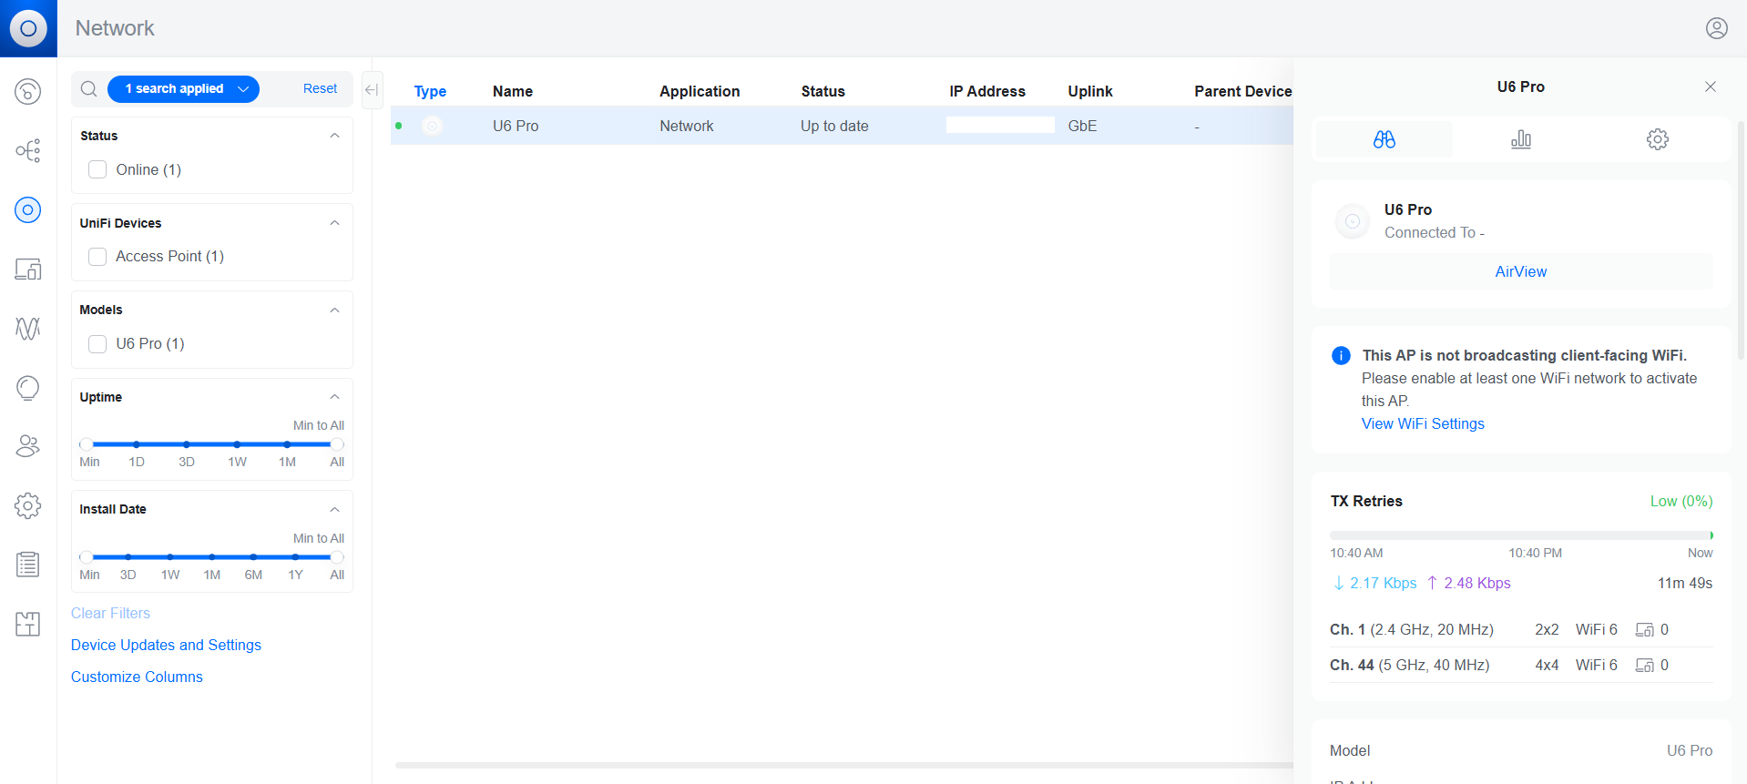Click the Ch. 44 5 GHz radio row
Viewport: 1747px width, 784px height.
[1521, 666]
